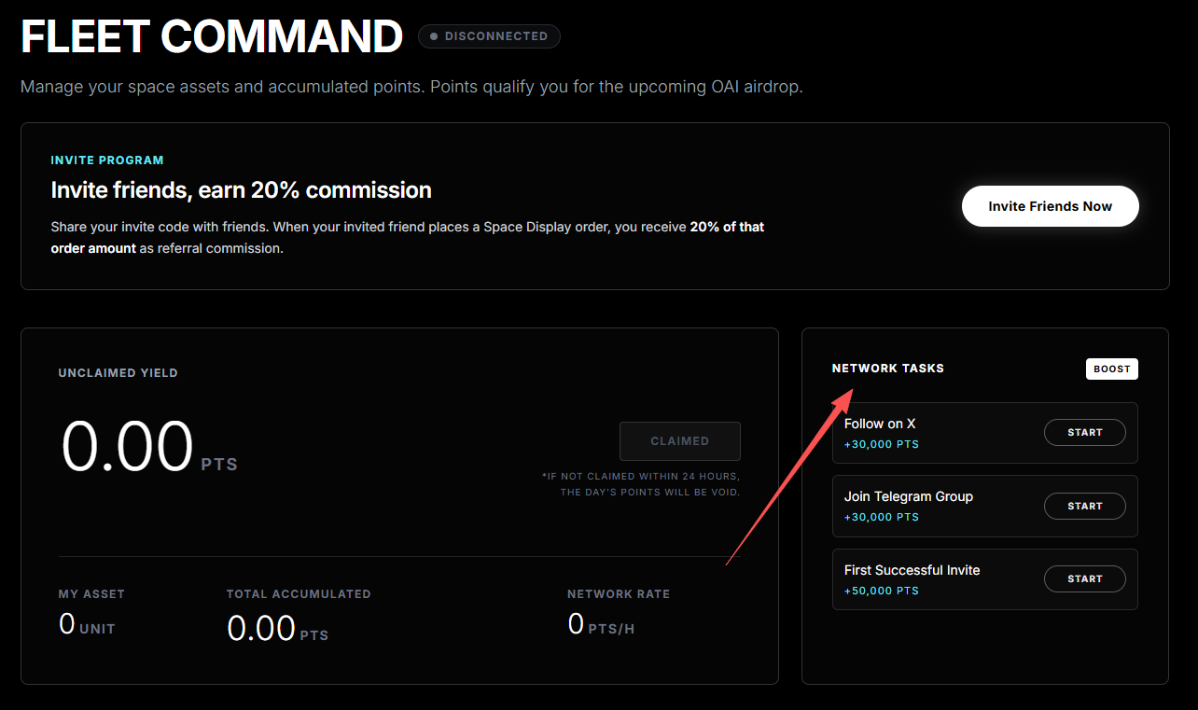The width and height of the screenshot is (1198, 710).
Task: Click the +30,000 PTS reward under Follow on X
Action: [x=882, y=444]
